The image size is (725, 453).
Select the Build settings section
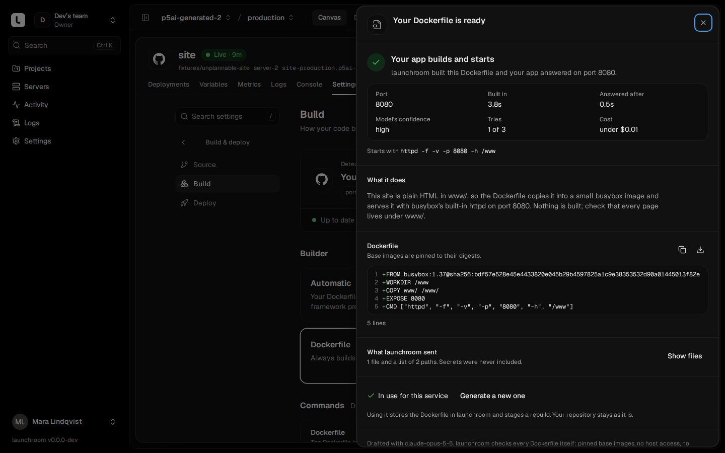click(x=228, y=184)
